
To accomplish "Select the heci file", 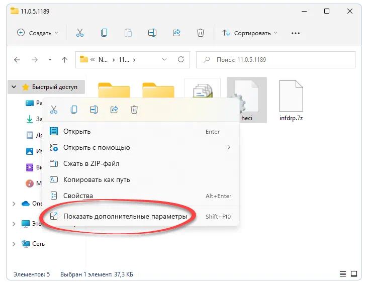I will pyautogui.click(x=247, y=100).
